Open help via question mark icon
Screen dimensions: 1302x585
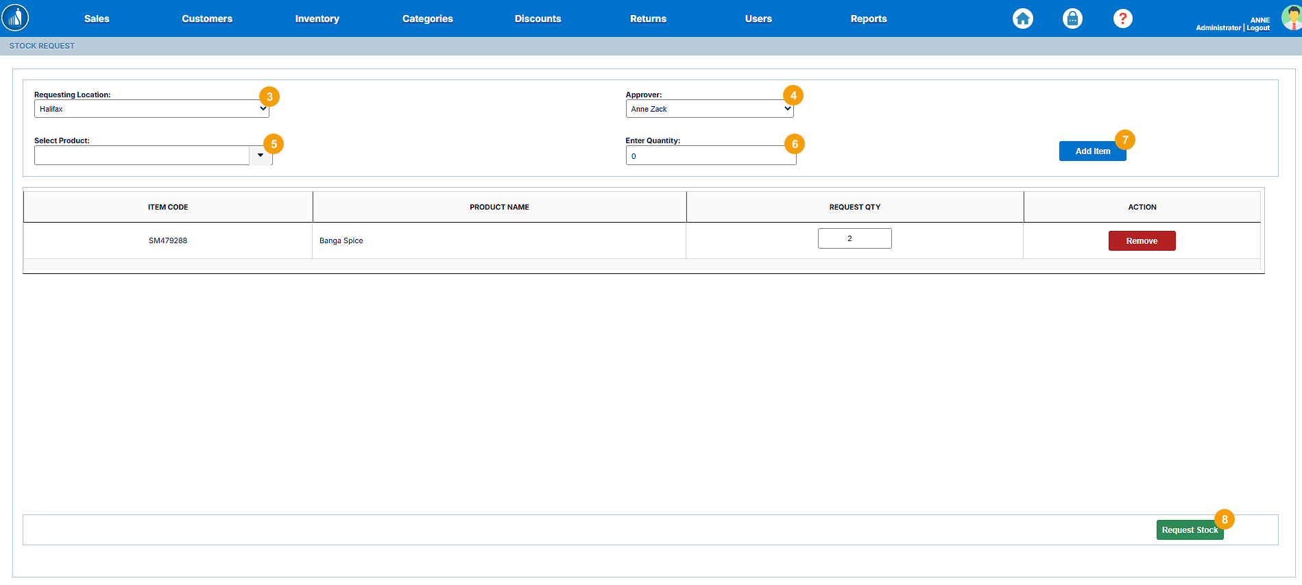click(1122, 18)
